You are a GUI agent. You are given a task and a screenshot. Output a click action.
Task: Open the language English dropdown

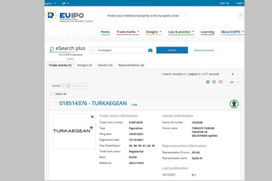click(50, 4)
